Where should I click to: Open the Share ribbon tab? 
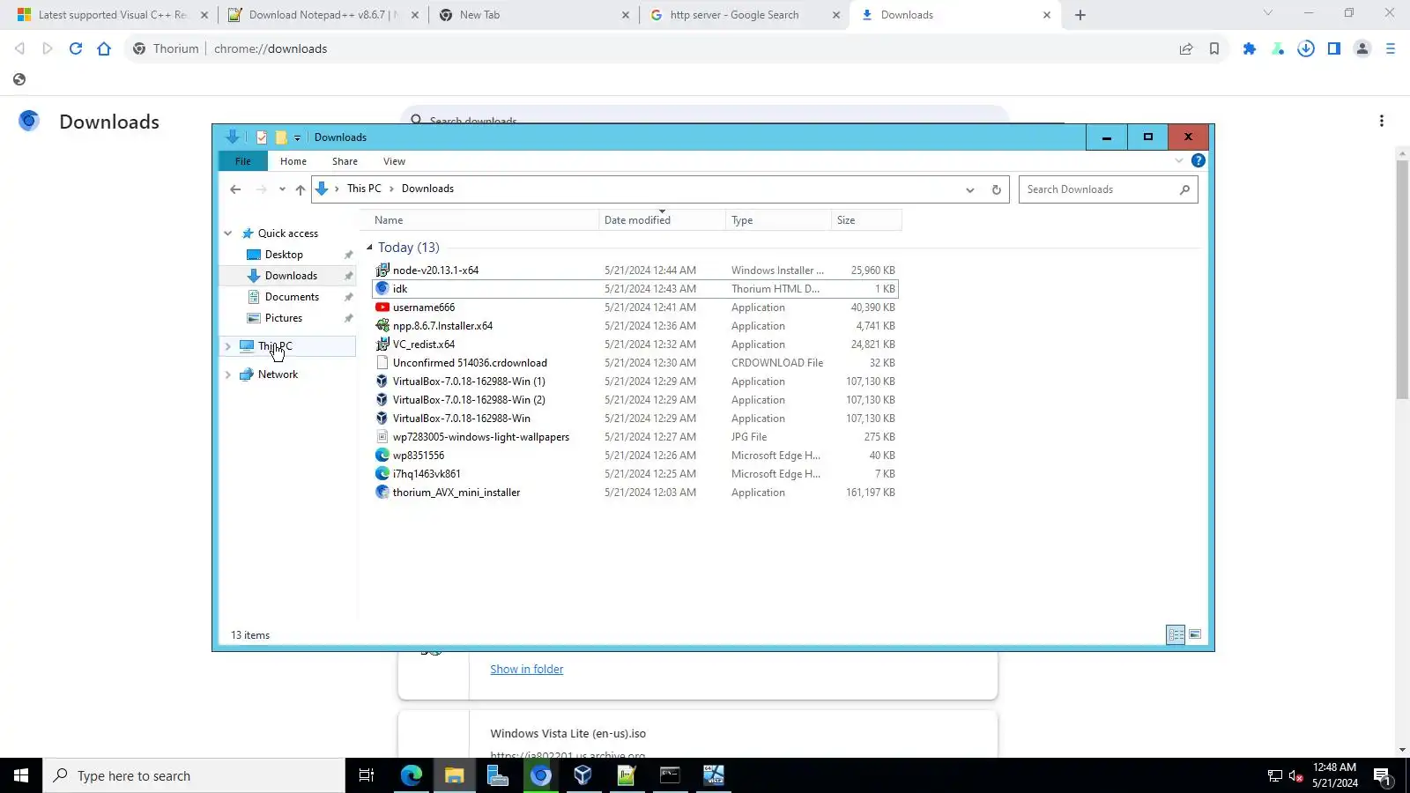pos(345,161)
